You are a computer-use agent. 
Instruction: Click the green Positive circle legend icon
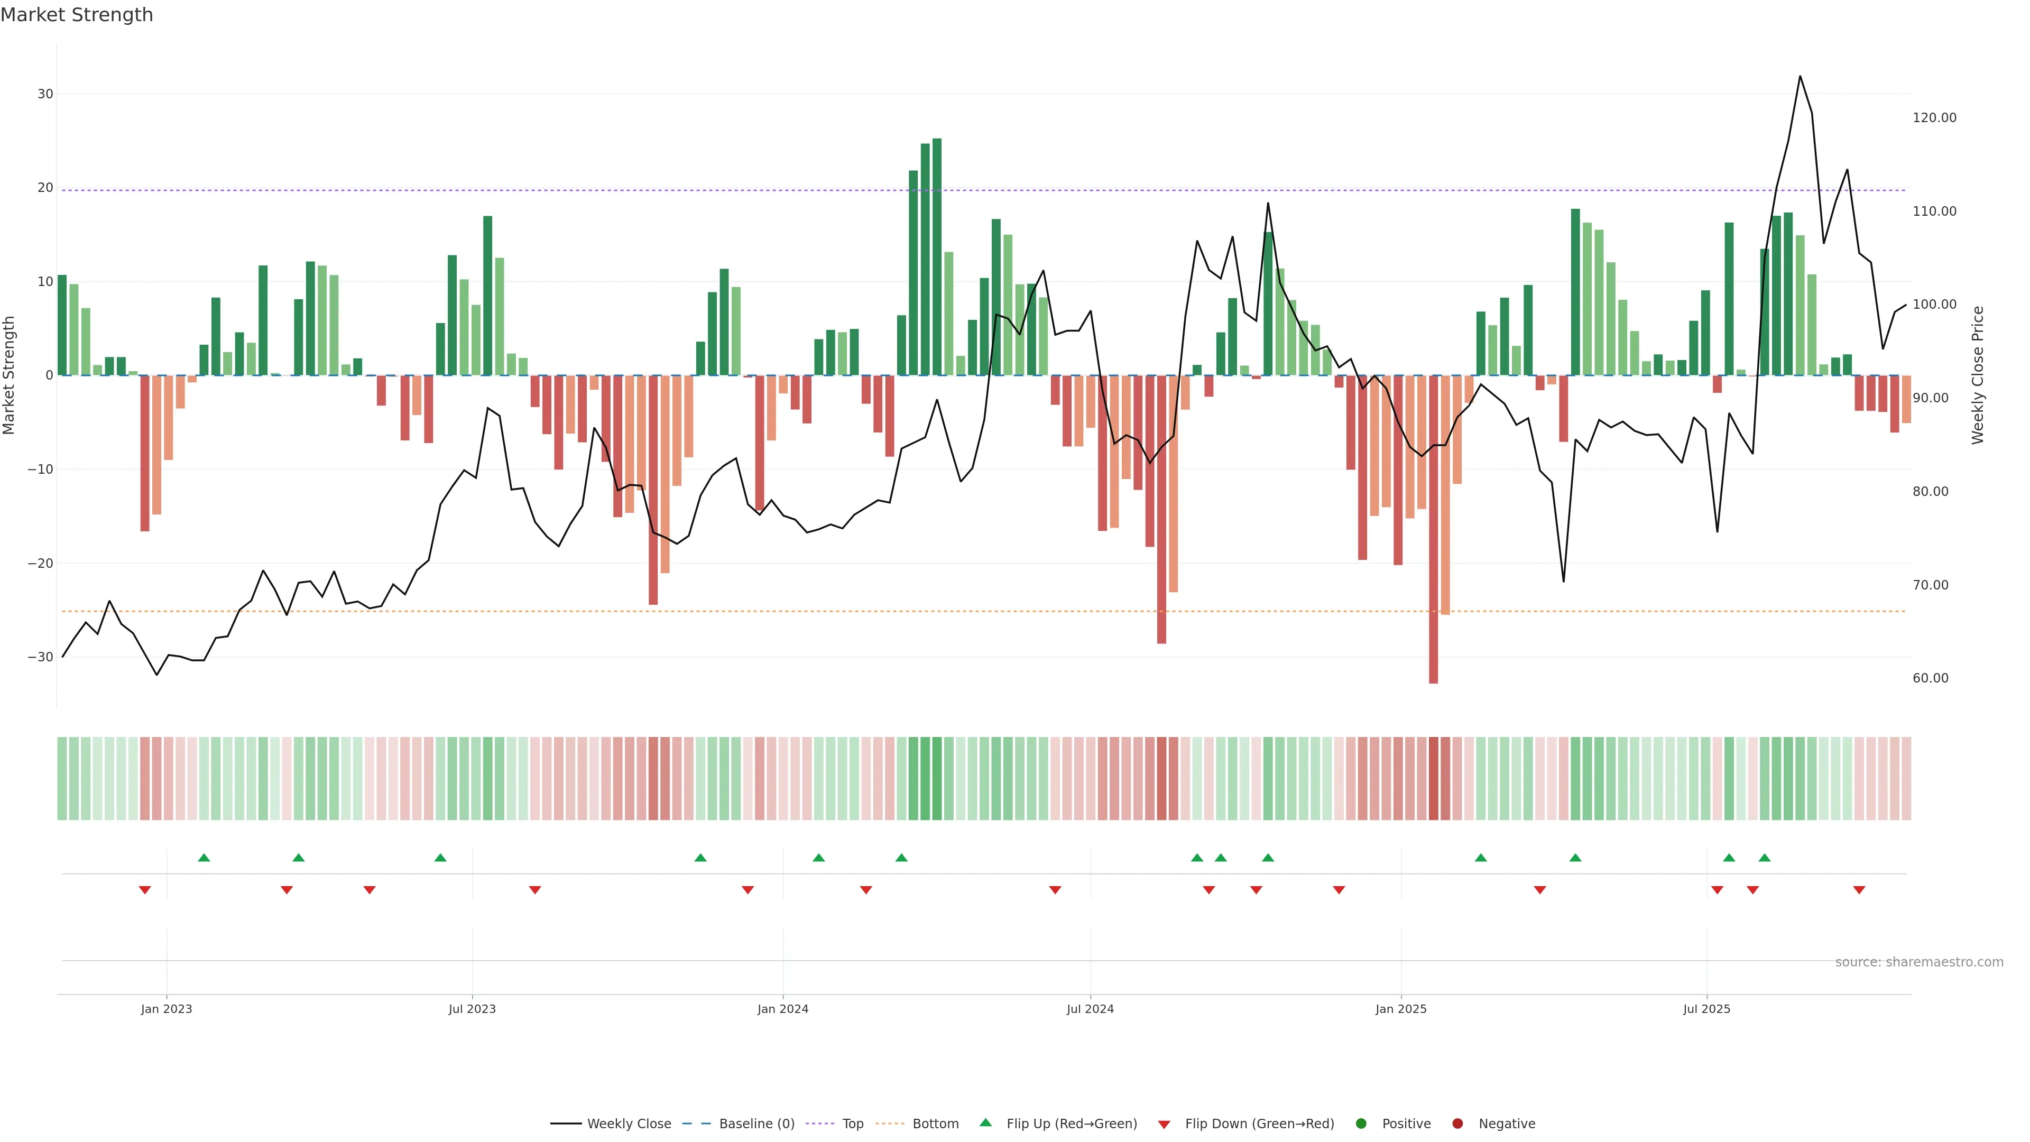point(1361,1124)
